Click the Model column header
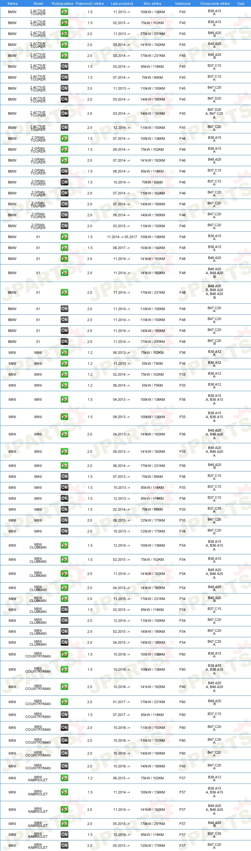 tap(38, 4)
